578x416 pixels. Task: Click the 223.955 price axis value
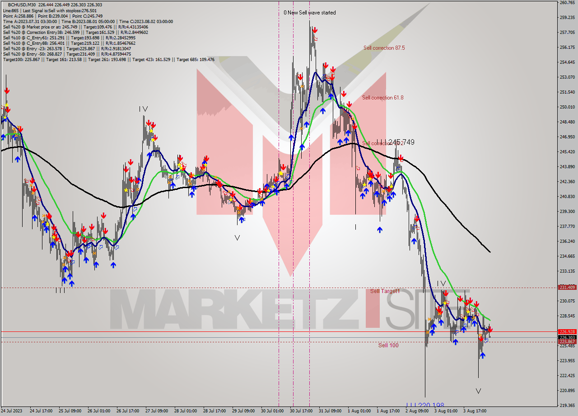click(x=567, y=361)
